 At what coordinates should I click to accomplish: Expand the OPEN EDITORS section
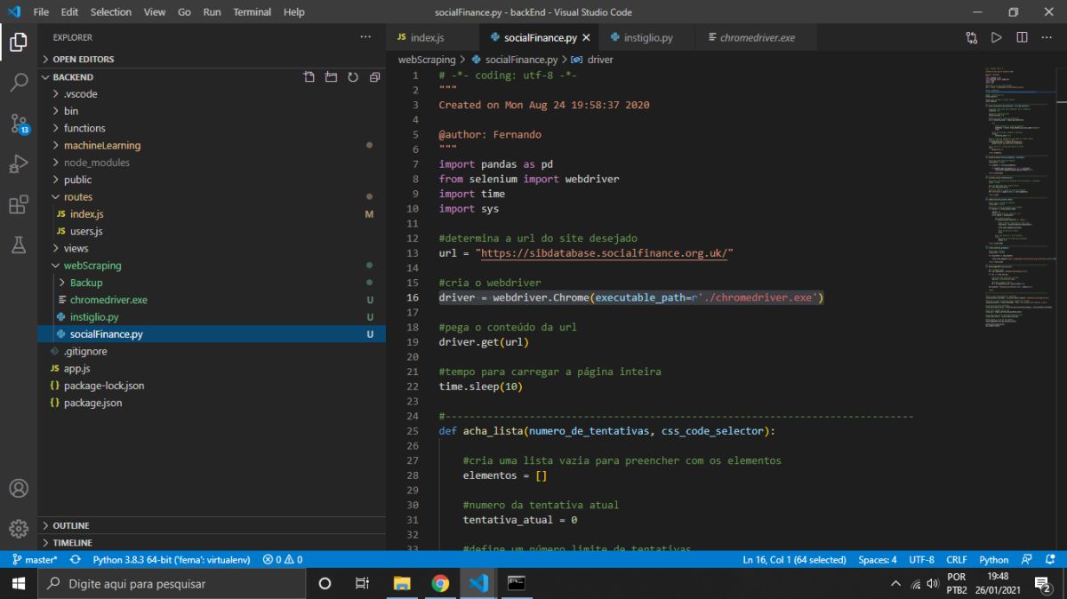(83, 59)
